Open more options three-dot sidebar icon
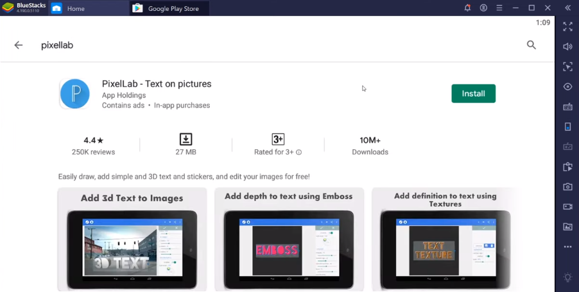Image resolution: width=579 pixels, height=292 pixels. [x=567, y=247]
